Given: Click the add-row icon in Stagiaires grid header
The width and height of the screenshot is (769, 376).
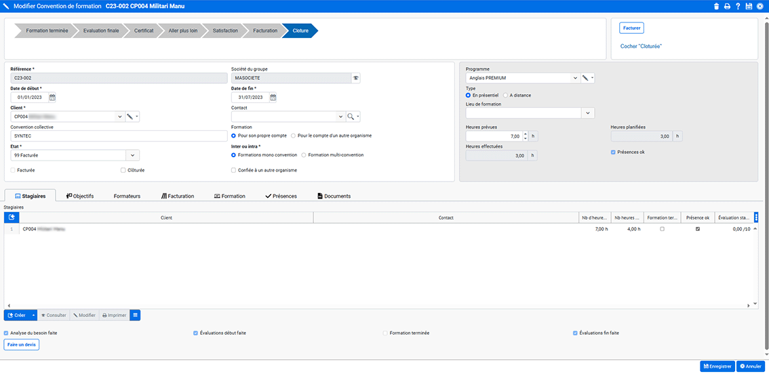Looking at the screenshot, I should point(12,217).
